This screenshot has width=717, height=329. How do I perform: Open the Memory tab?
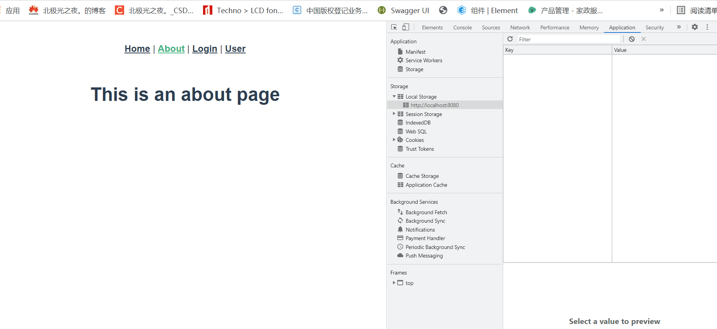point(589,27)
